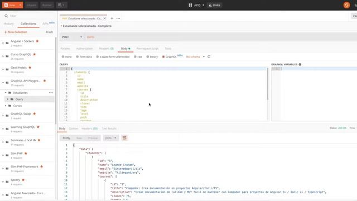
Task: Open the request Headers tab
Action: click(x=107, y=49)
